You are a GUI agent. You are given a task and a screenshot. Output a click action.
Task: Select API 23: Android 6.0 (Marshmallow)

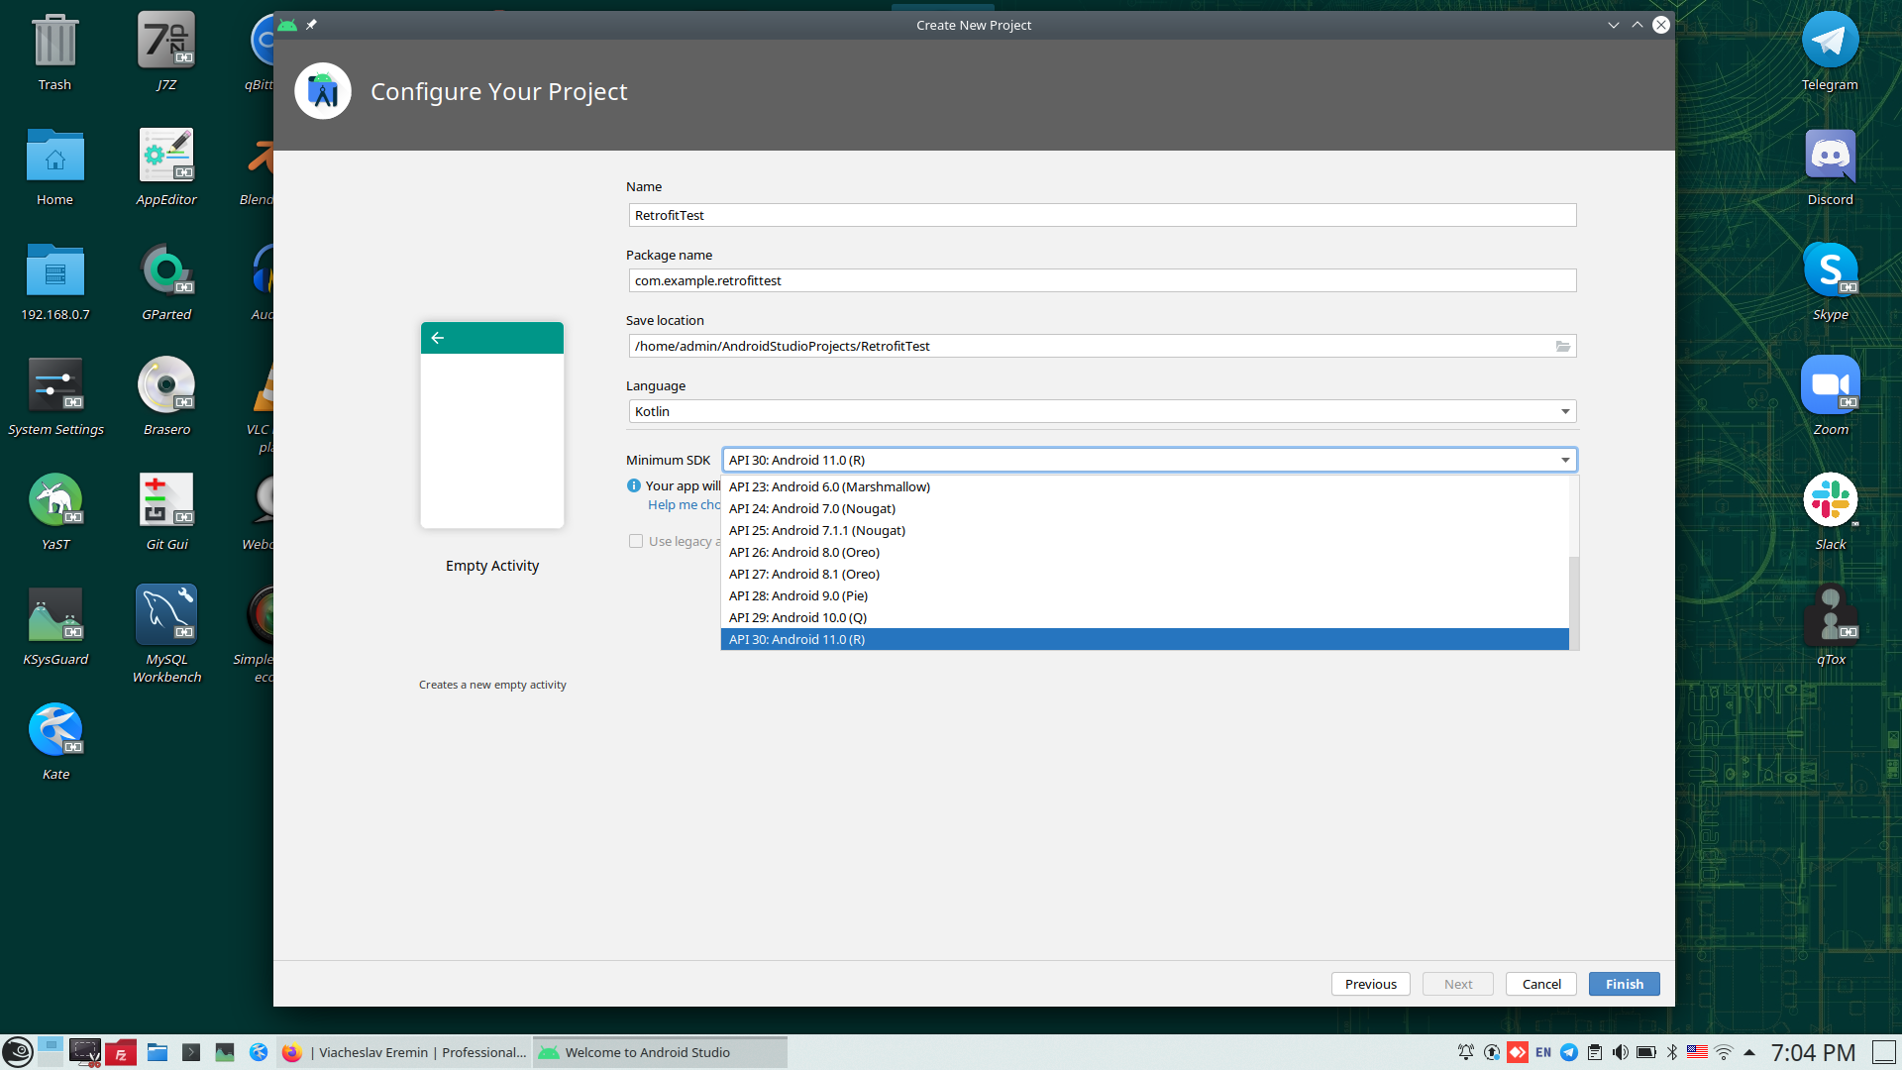(x=829, y=486)
